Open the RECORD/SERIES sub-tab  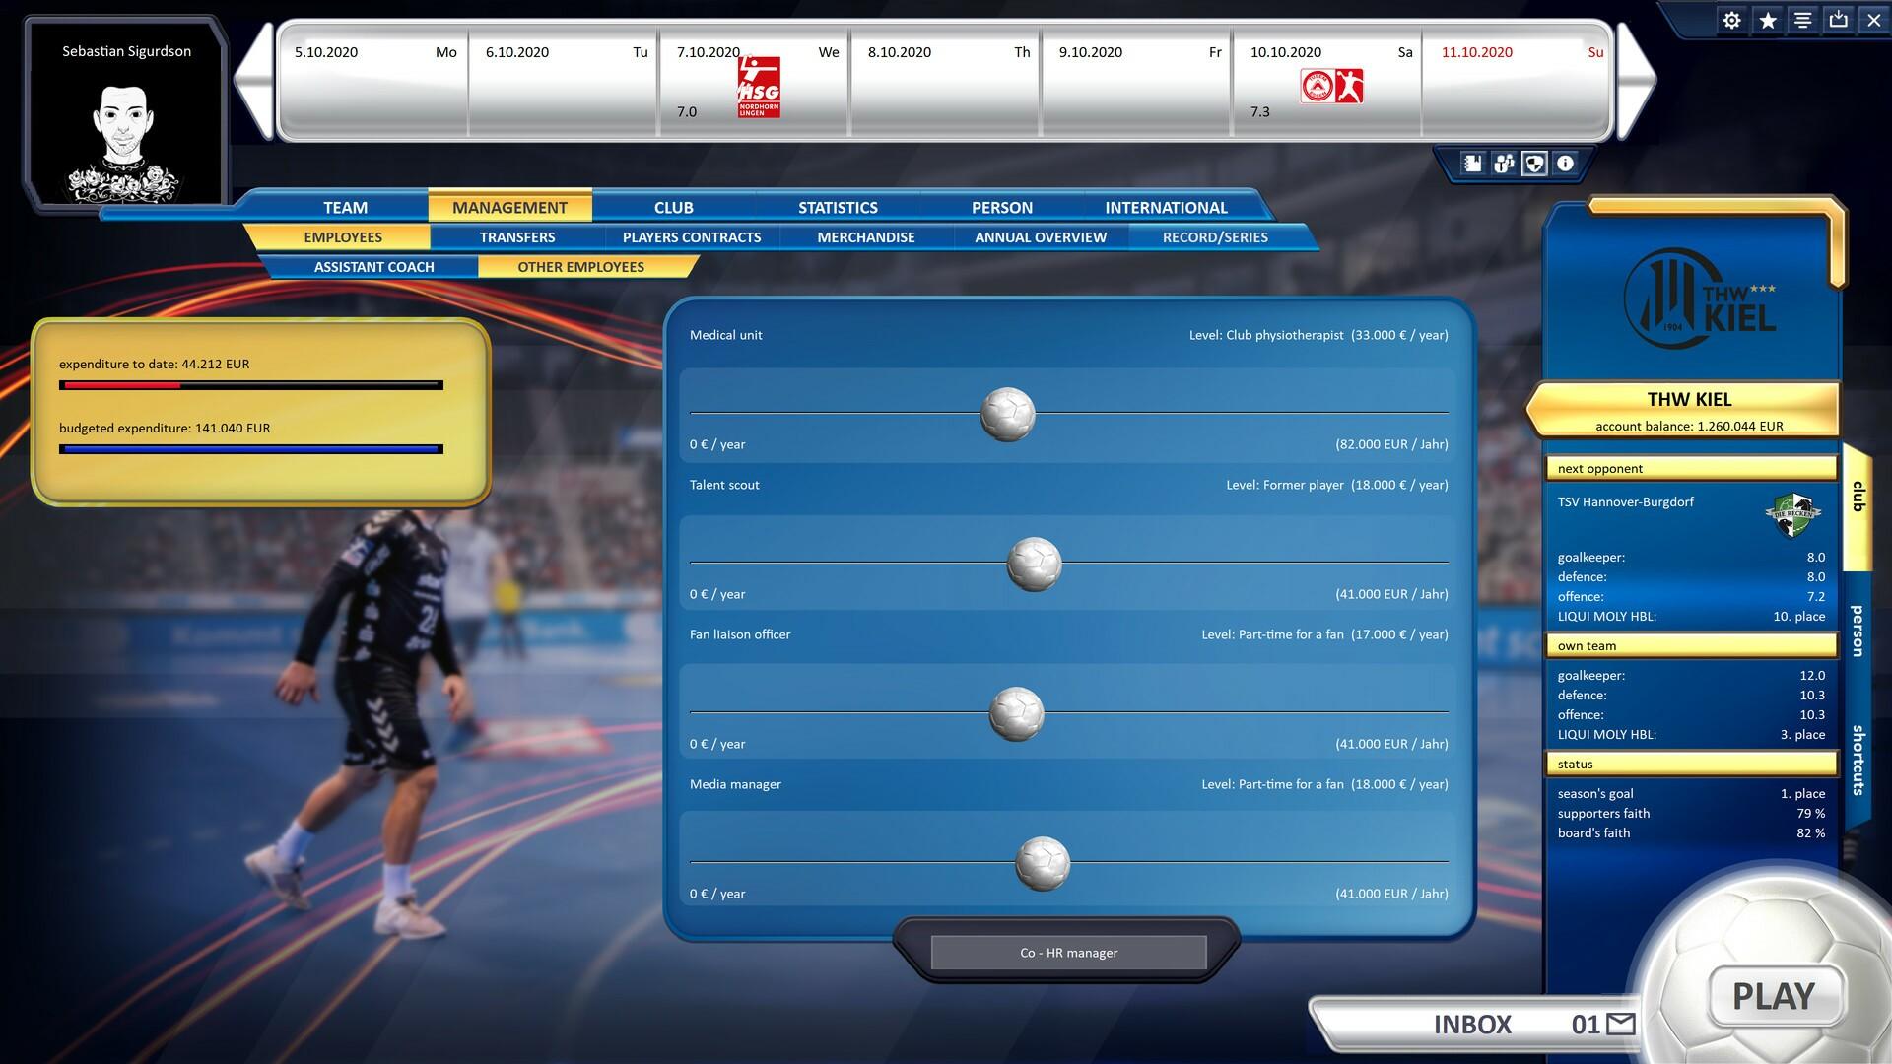1215,237
